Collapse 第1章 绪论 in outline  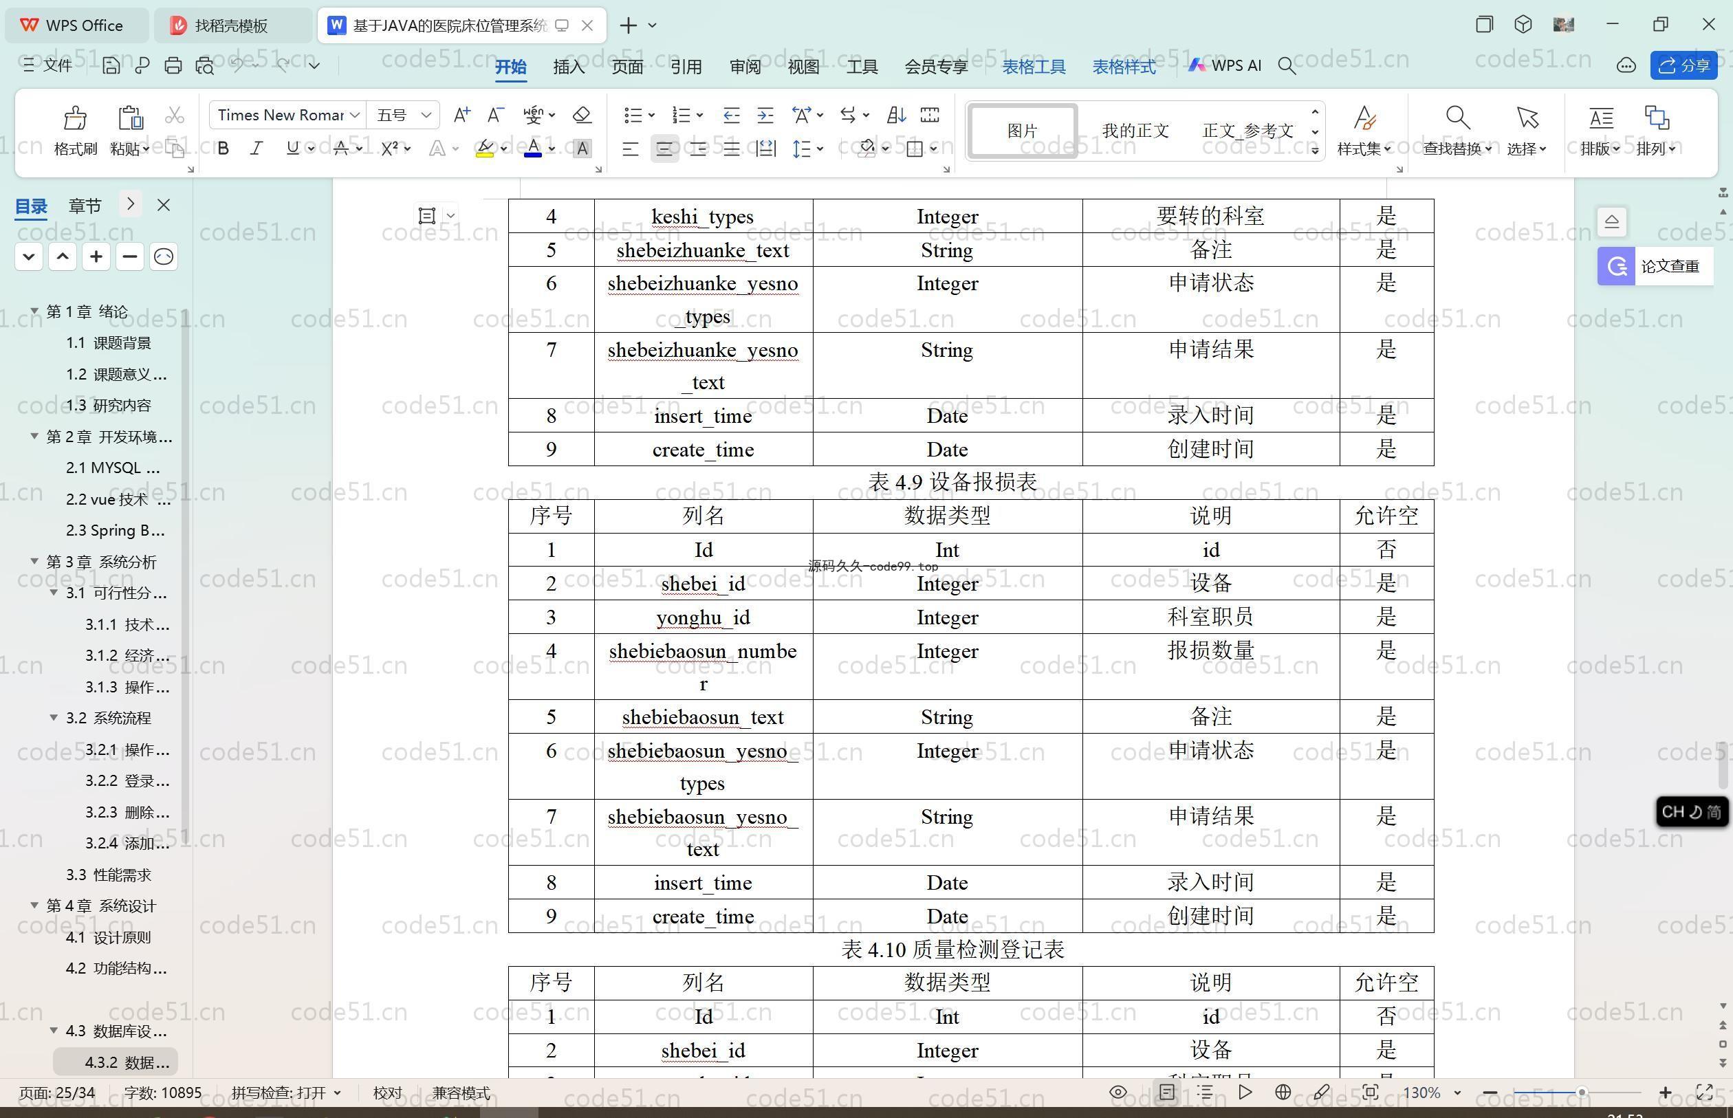click(x=34, y=311)
